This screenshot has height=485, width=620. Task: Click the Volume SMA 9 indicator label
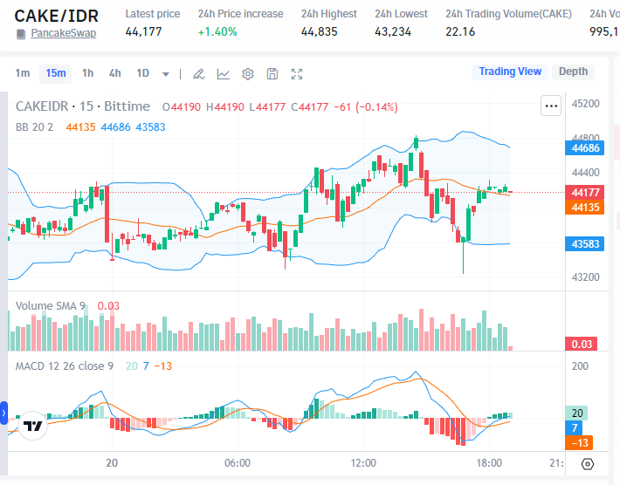(x=51, y=305)
